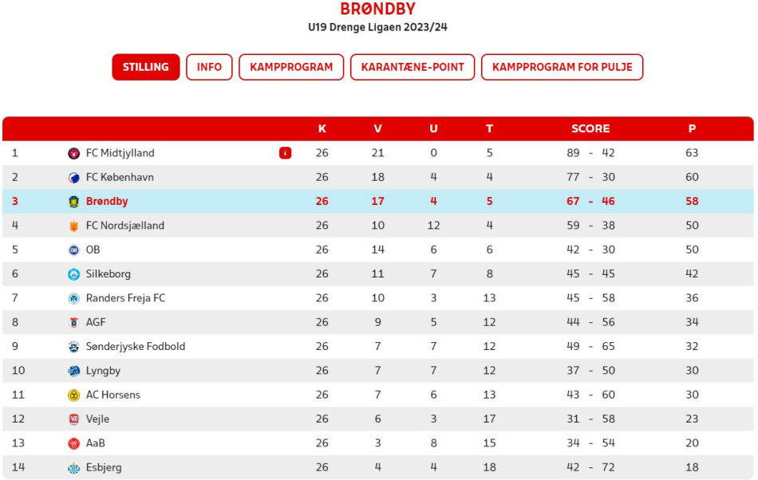This screenshot has height=480, width=758.
Task: Click the FC Nordsjælland club logo
Action: [73, 226]
